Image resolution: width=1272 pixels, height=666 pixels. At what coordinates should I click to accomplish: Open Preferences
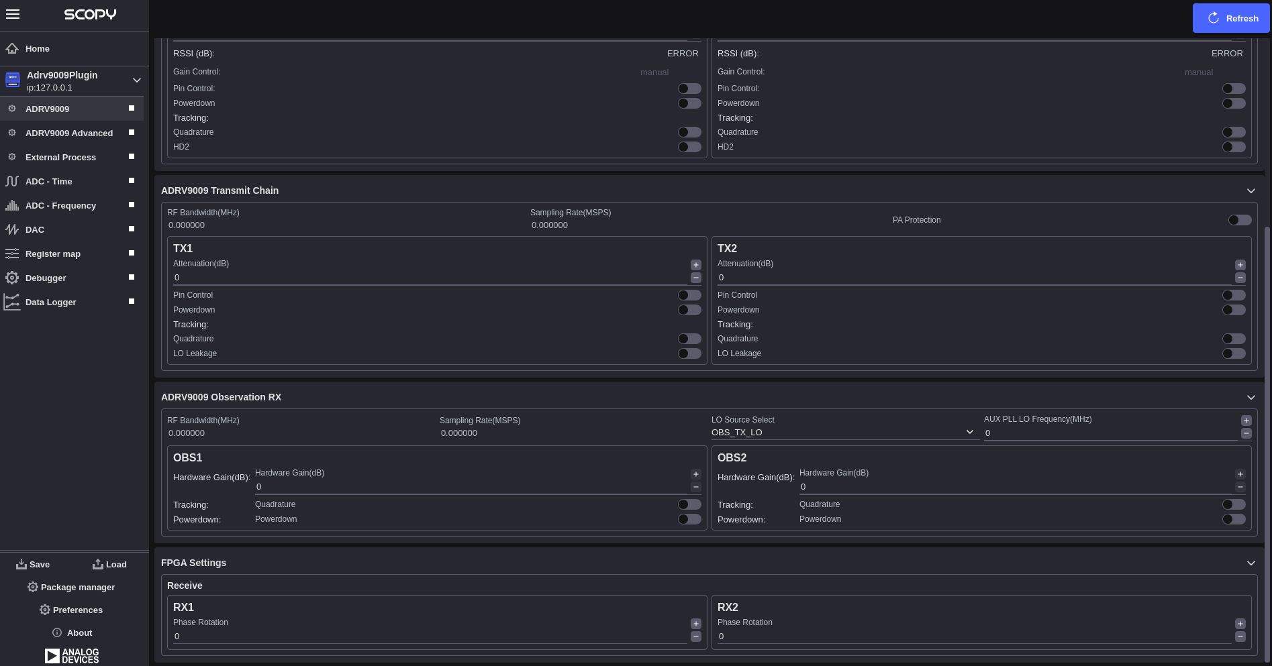click(71, 610)
